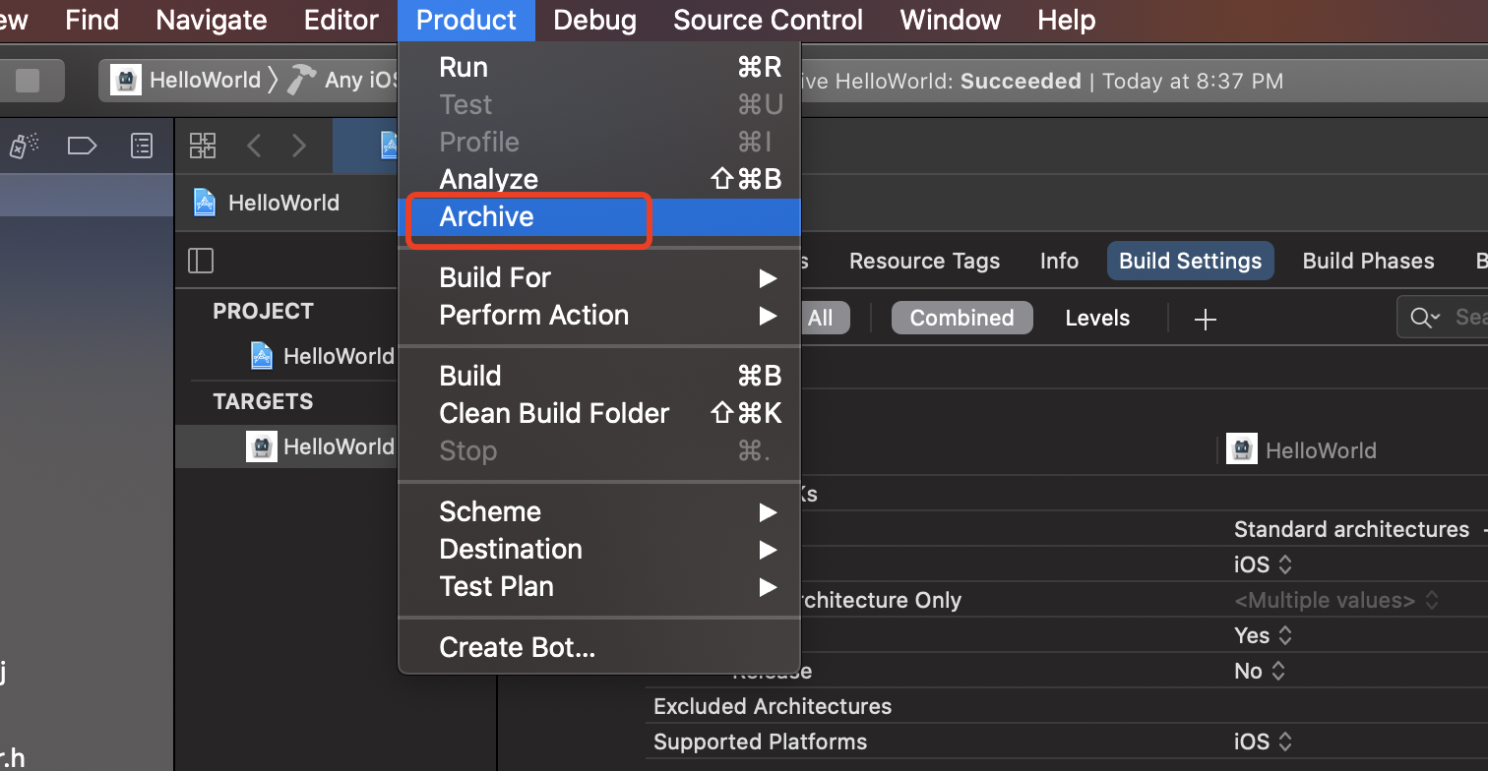1488x771 pixels.
Task: Switch to Levels view
Action: (1097, 318)
